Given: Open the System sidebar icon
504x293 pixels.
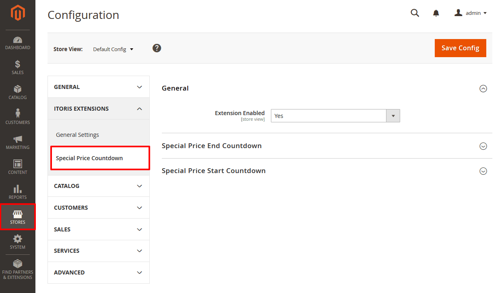Looking at the screenshot, I should (x=17, y=242).
